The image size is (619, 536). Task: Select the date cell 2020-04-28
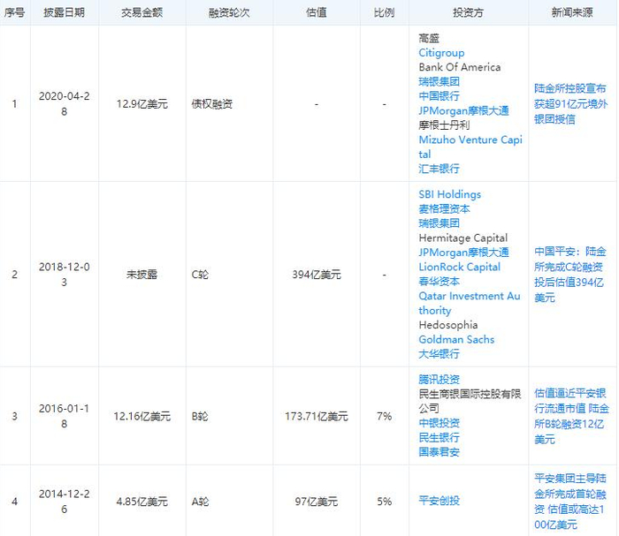coord(64,103)
